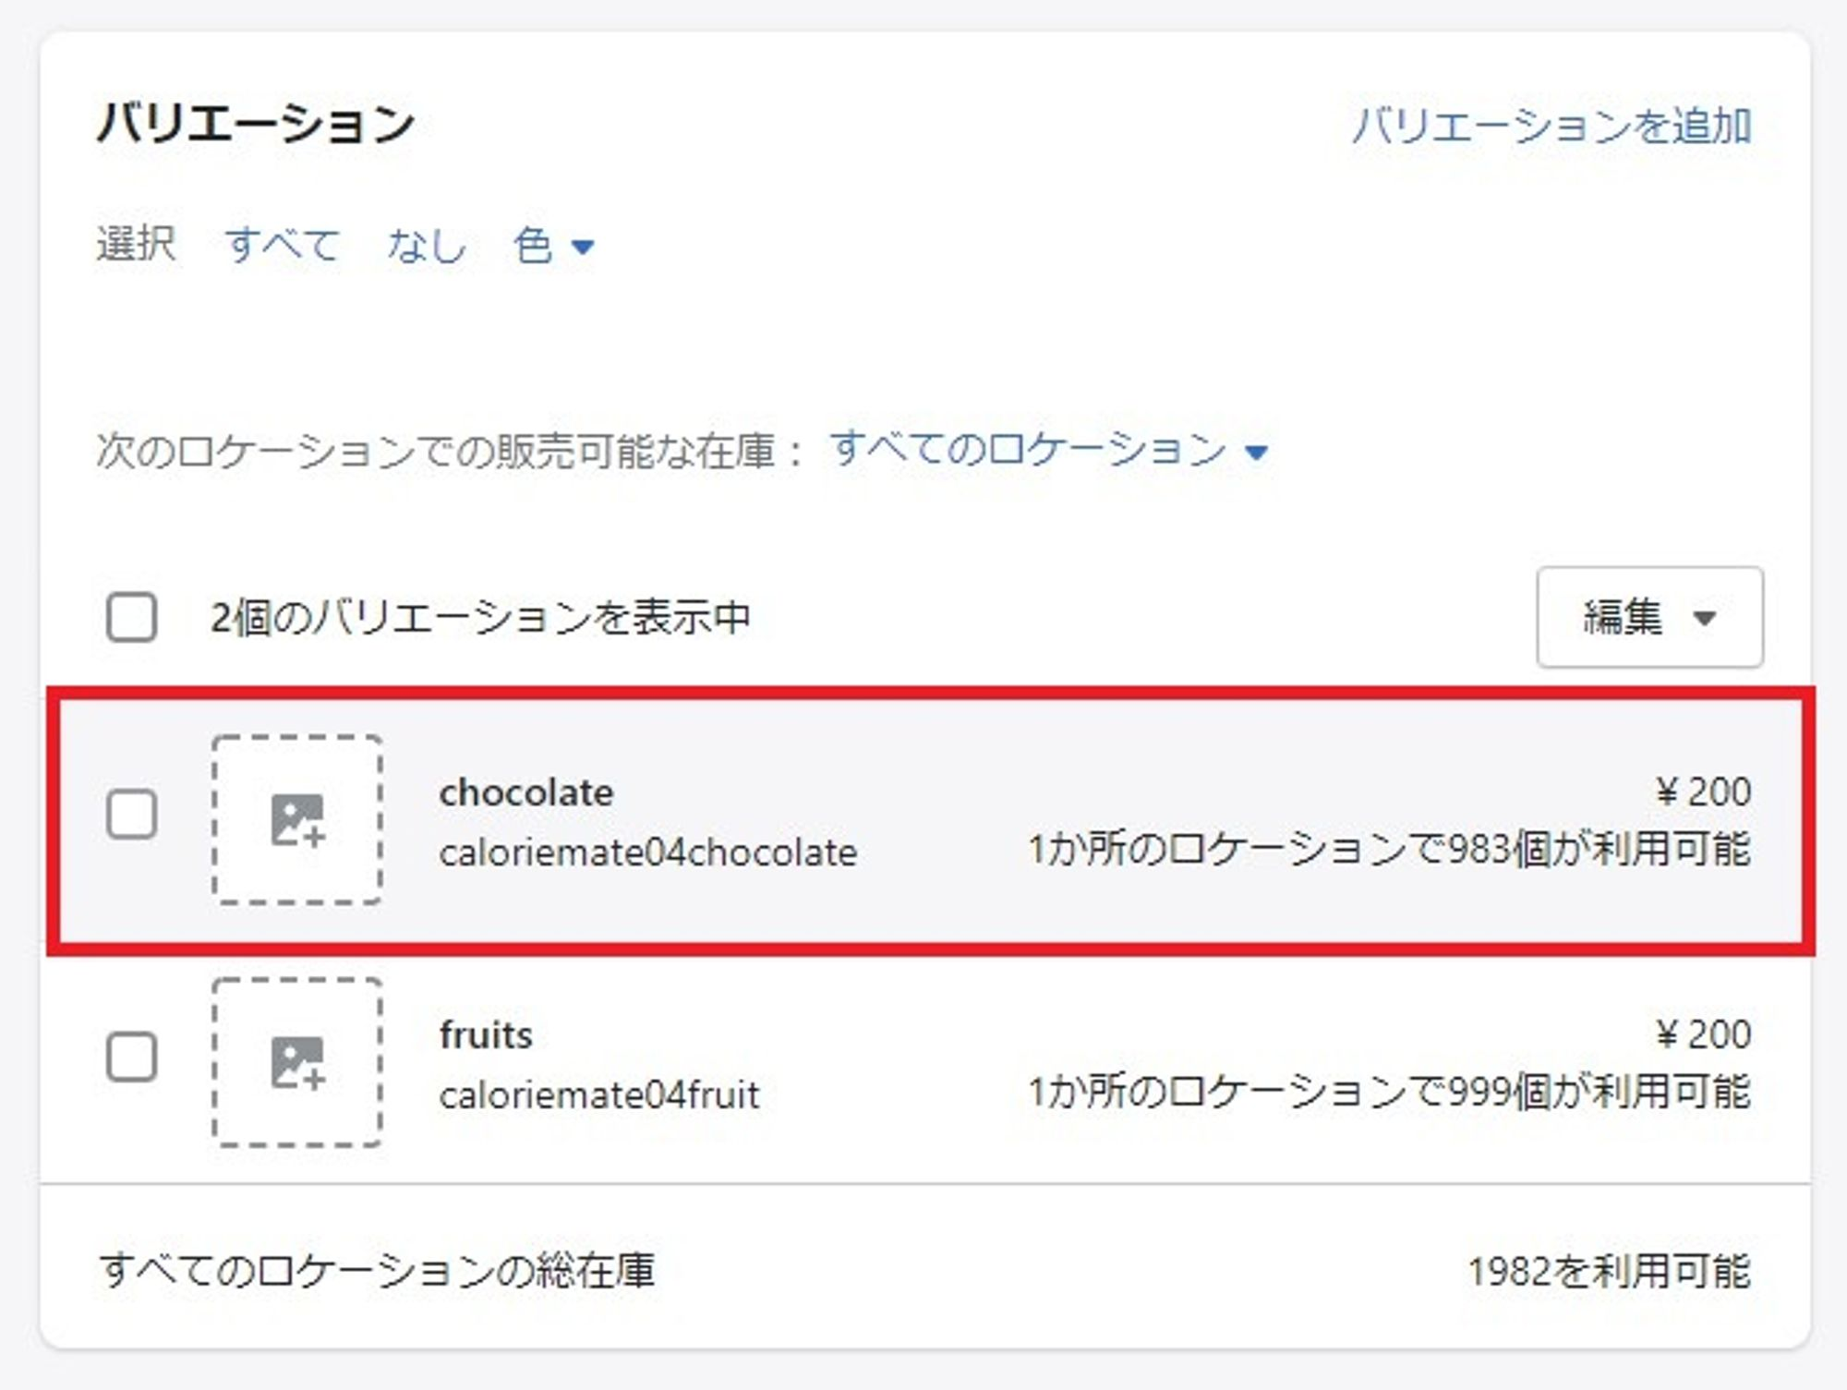Click the blue arrow next to 色

(583, 247)
